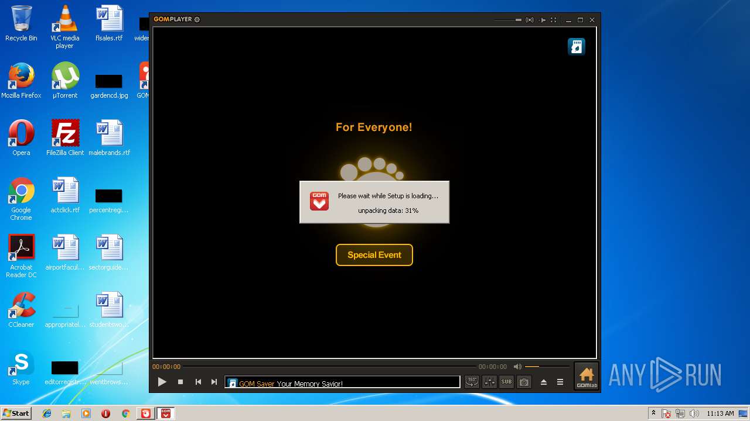Image resolution: width=750 pixels, height=421 pixels.
Task: Open the GOMlab home button
Action: 586,376
